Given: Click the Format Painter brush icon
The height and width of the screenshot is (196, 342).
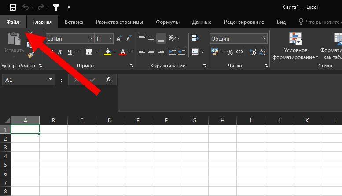Looking at the screenshot, I should click(30, 55).
